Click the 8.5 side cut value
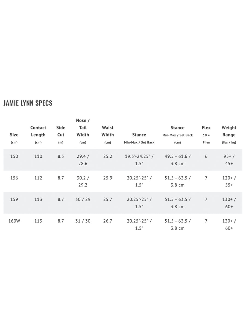This screenshot has width=246, height=329. click(x=61, y=156)
